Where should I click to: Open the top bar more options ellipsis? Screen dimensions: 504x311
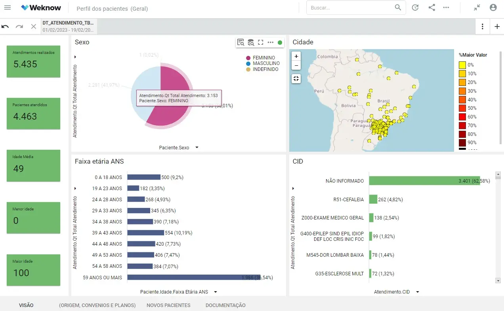pos(446,8)
